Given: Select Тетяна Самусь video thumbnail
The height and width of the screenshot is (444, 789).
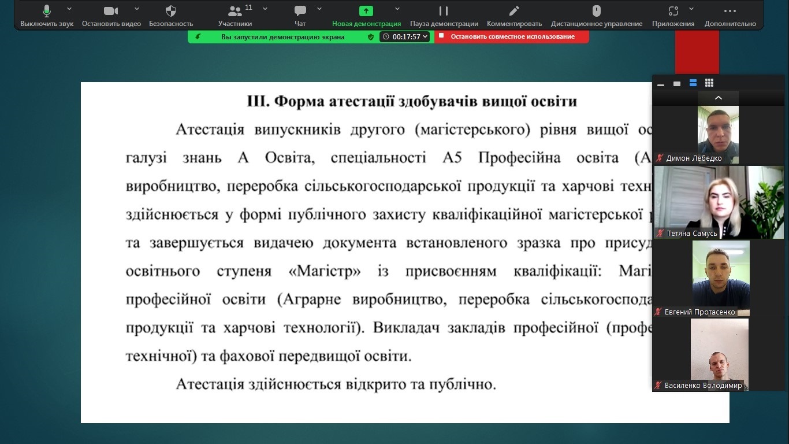Looking at the screenshot, I should click(x=718, y=202).
